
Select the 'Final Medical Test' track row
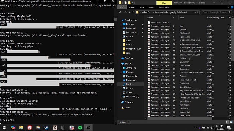pos(189,80)
